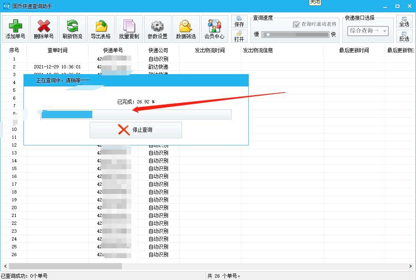Click 反选 to invert selection
The width and height of the screenshot is (416, 280).
click(404, 37)
